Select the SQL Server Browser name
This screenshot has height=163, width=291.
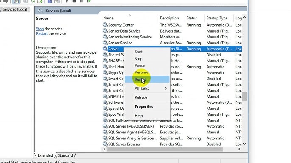tap(124, 144)
